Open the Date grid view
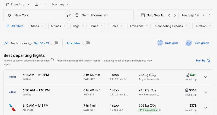Viewport: 217px width, 115px height. click(168, 43)
